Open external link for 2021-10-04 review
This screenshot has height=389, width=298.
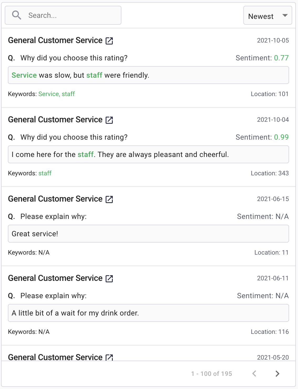(109, 120)
